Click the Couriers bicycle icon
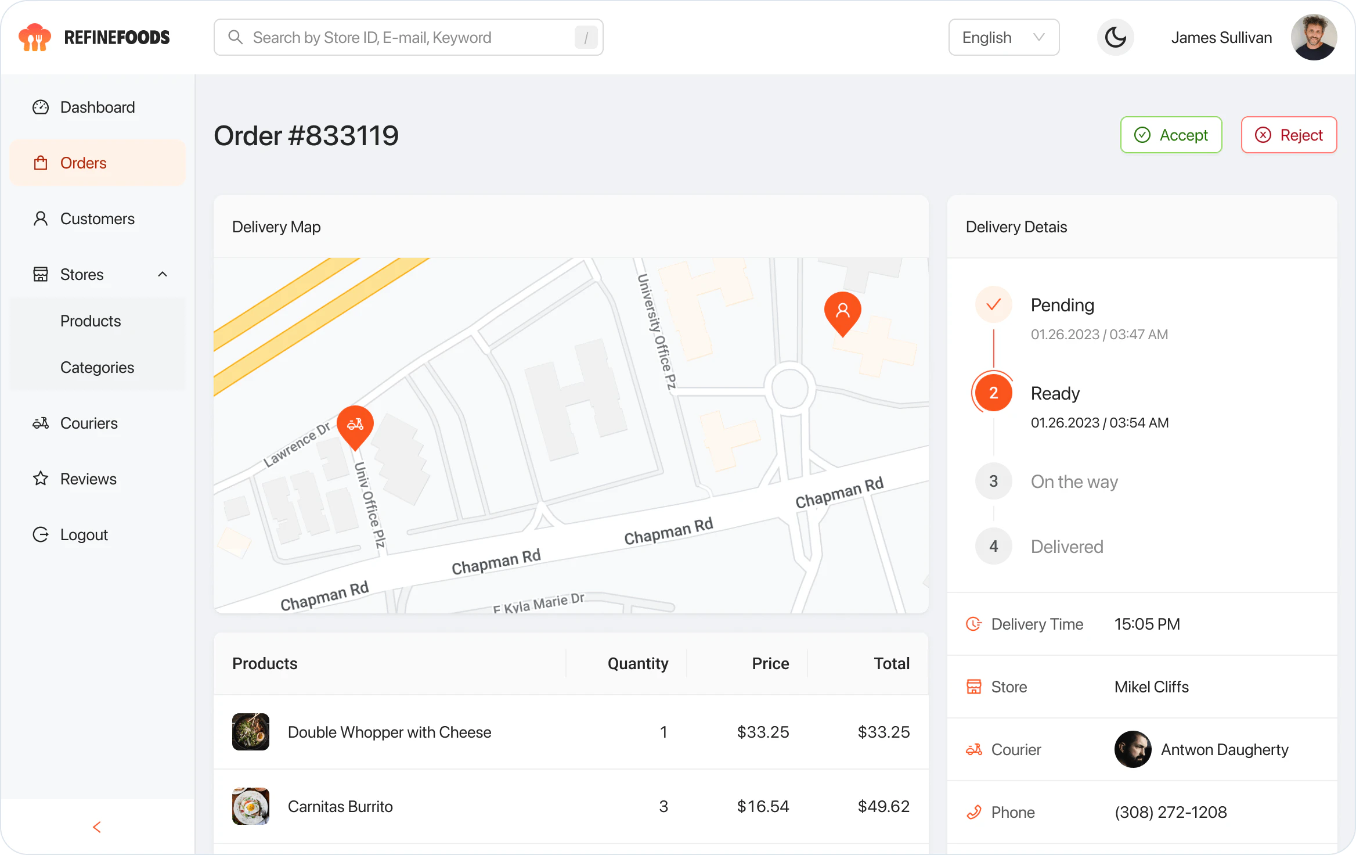Image resolution: width=1356 pixels, height=855 pixels. coord(41,423)
